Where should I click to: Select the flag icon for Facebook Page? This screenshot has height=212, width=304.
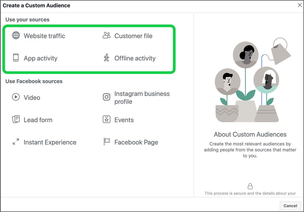(x=106, y=142)
